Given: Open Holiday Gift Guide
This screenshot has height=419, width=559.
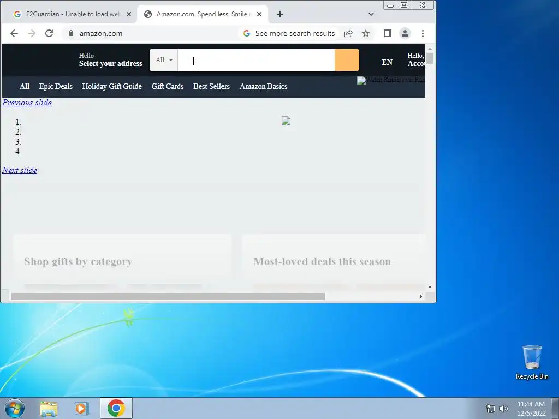Looking at the screenshot, I should coord(112,87).
